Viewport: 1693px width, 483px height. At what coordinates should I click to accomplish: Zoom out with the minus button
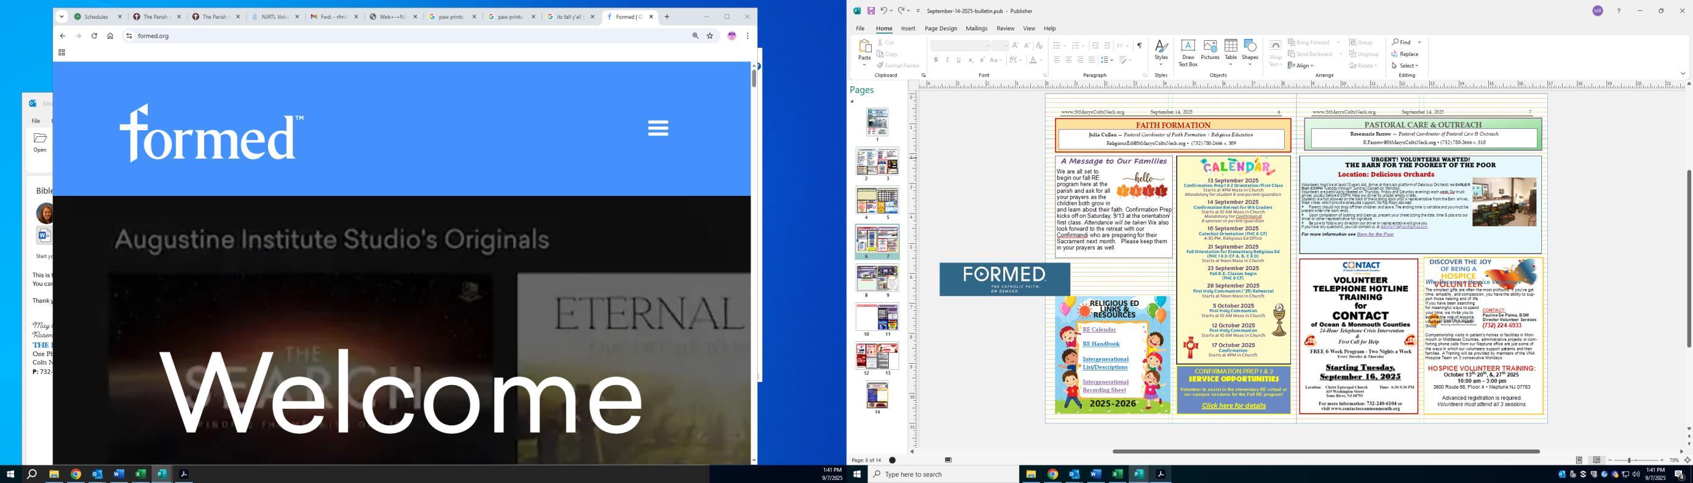(1610, 460)
